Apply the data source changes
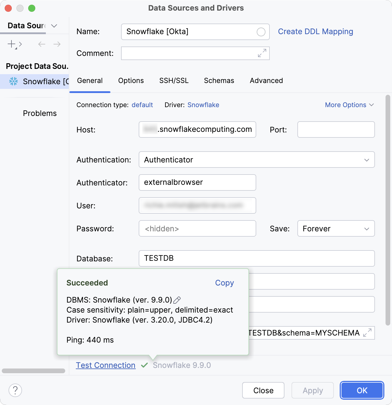Screen dimensions: 392x405 pos(312,390)
